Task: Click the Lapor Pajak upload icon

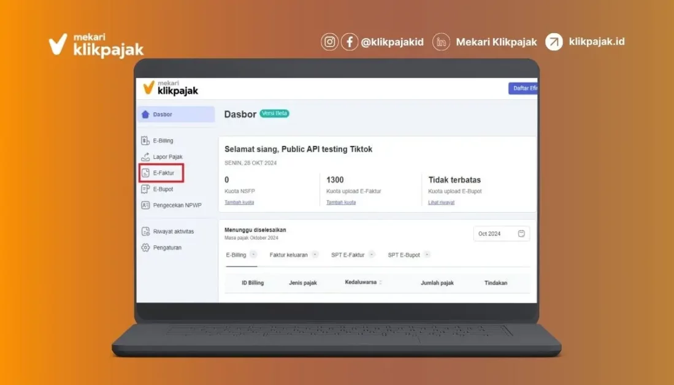Action: pos(145,157)
